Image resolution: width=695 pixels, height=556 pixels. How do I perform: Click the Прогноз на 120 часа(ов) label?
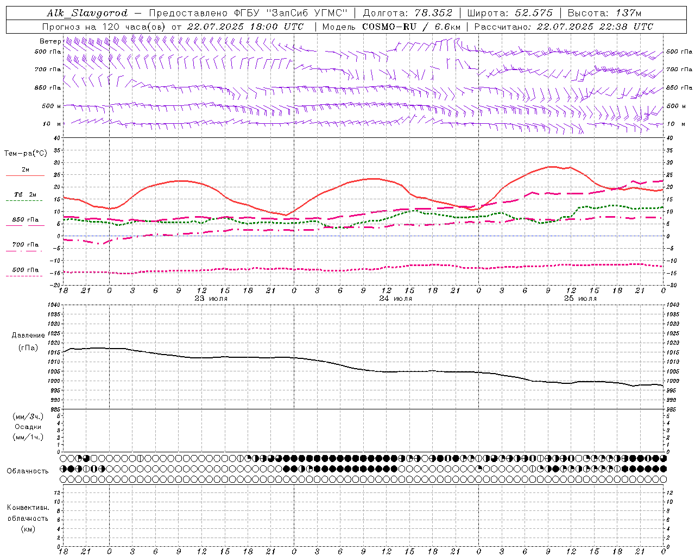104,27
